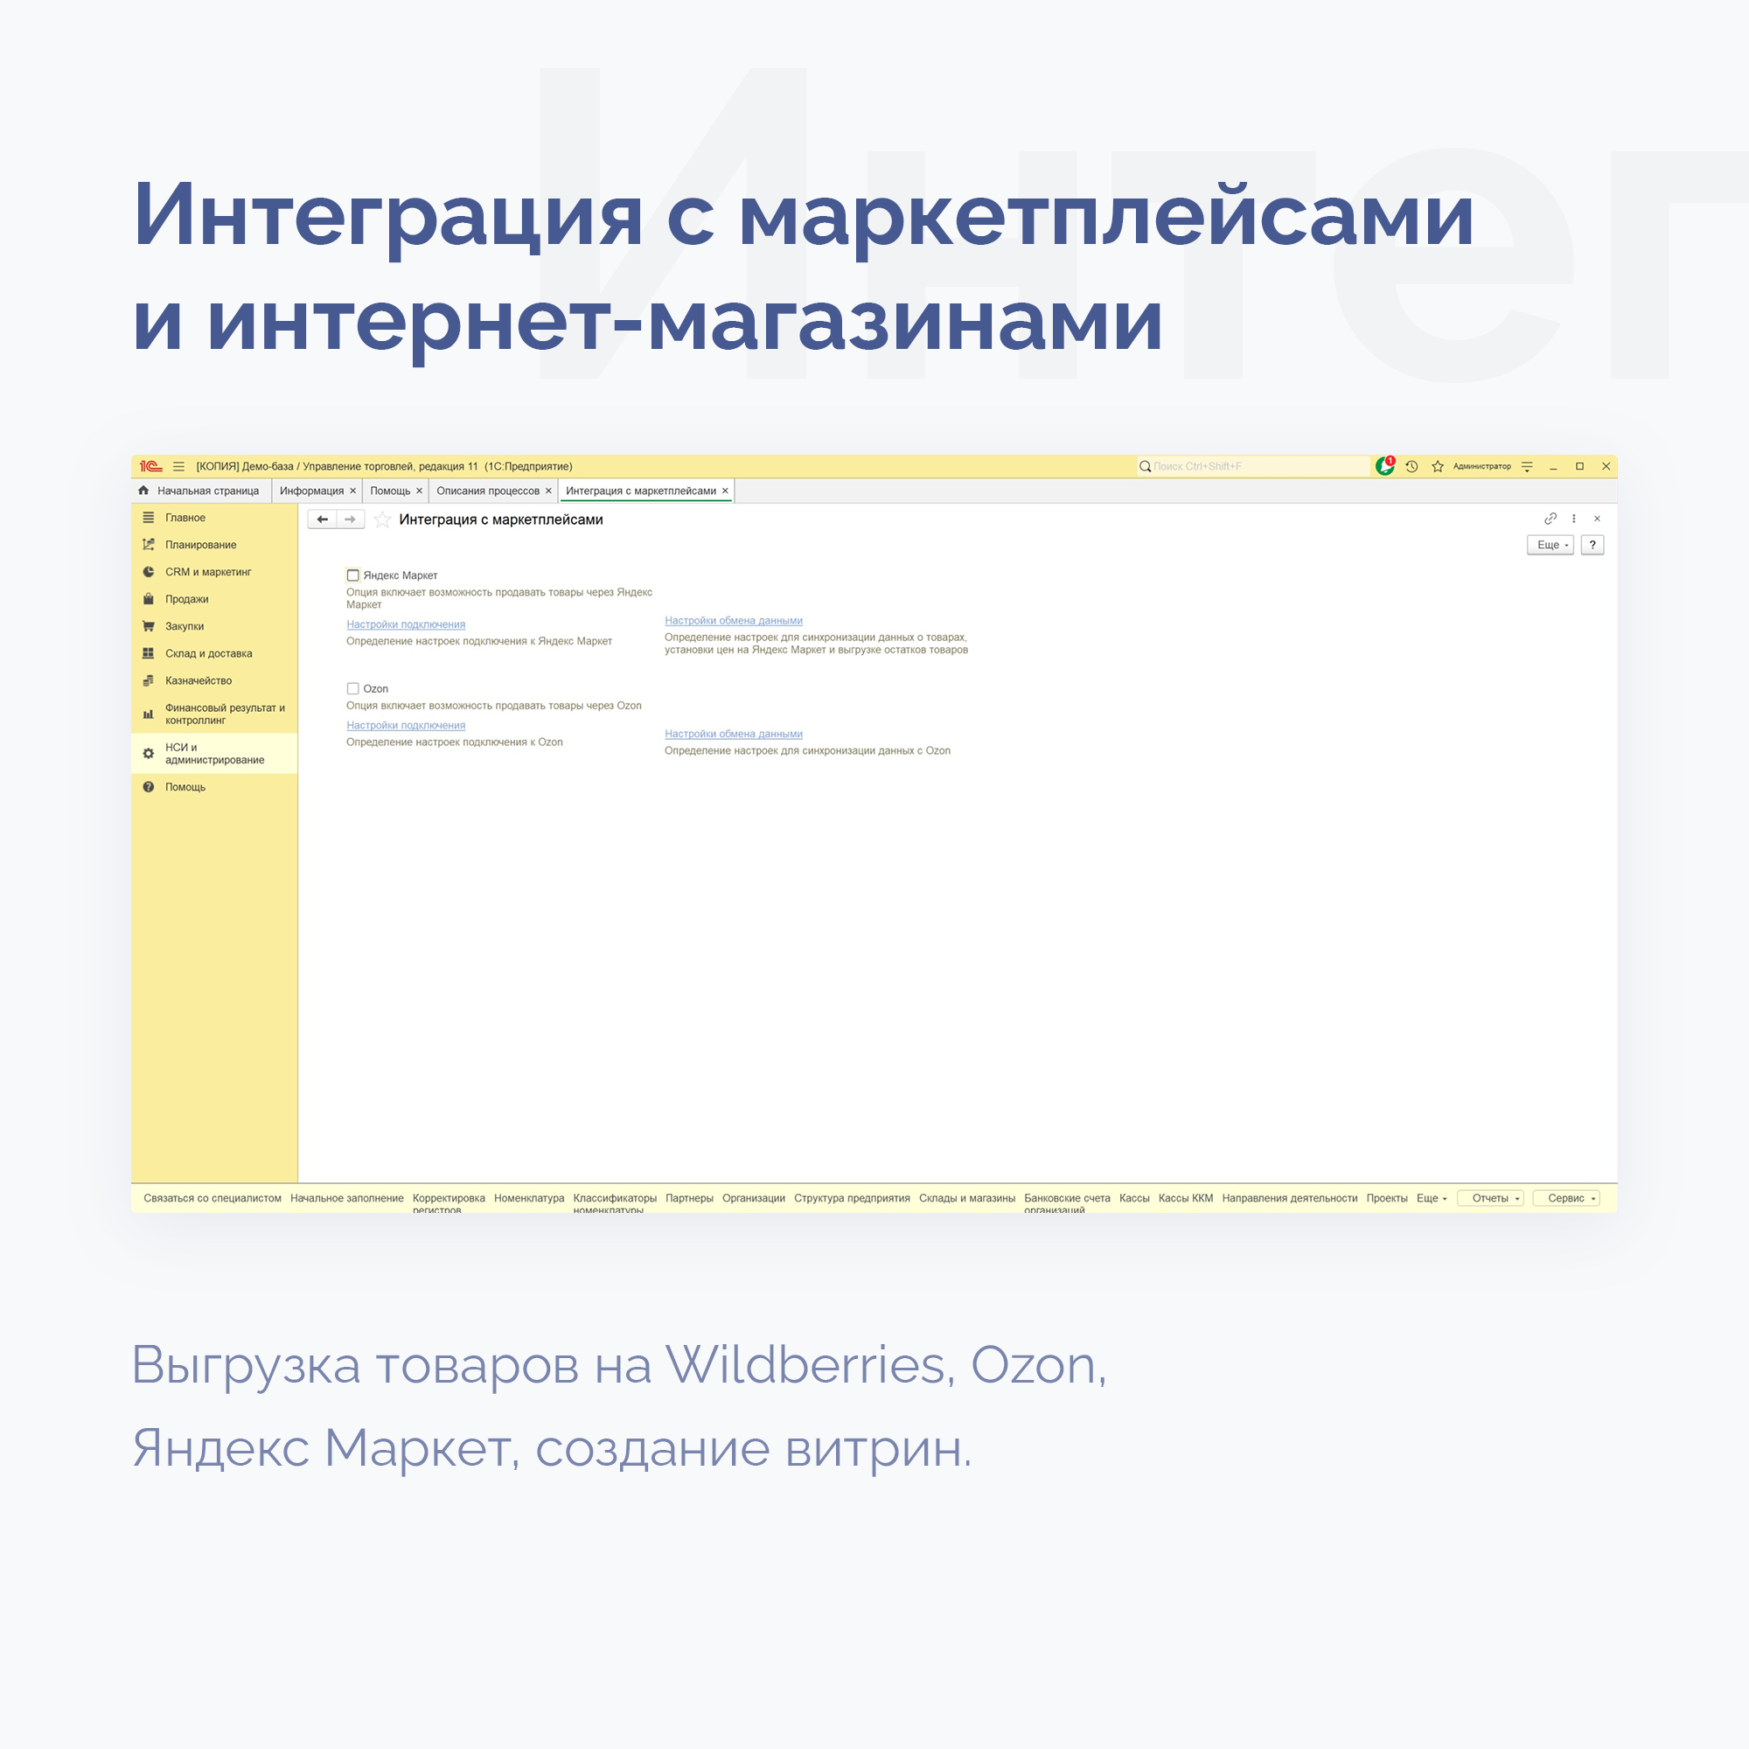Open the history clock icon
1749x1749 pixels.
(x=1411, y=466)
